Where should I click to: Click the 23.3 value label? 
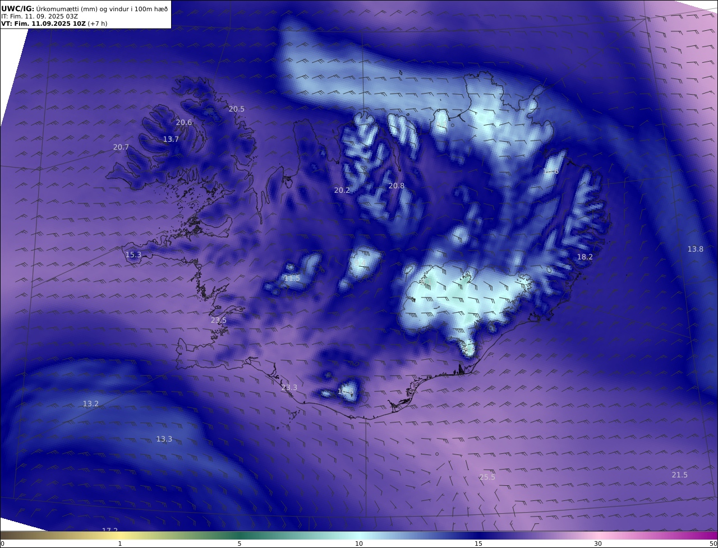click(289, 388)
